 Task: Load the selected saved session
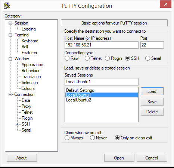152,91
